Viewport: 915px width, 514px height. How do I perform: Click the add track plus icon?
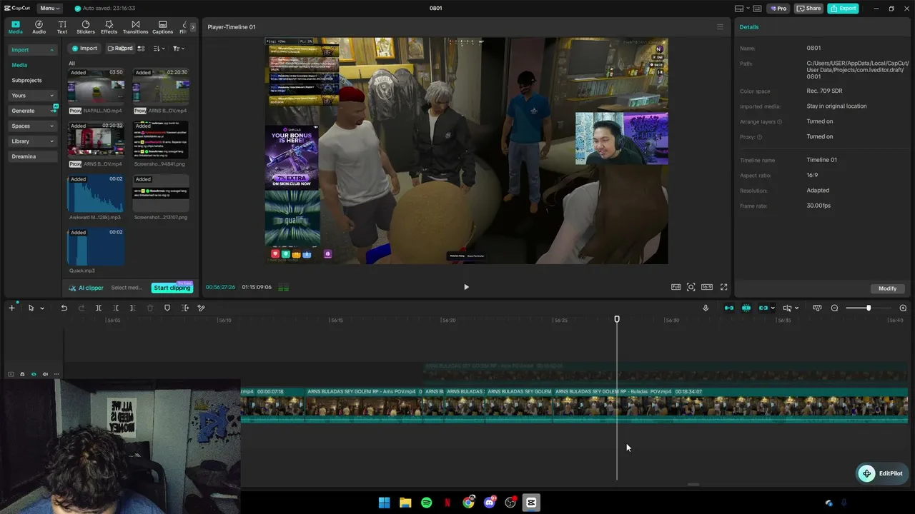click(x=11, y=308)
